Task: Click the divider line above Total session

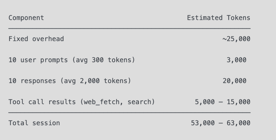Action: (129, 112)
